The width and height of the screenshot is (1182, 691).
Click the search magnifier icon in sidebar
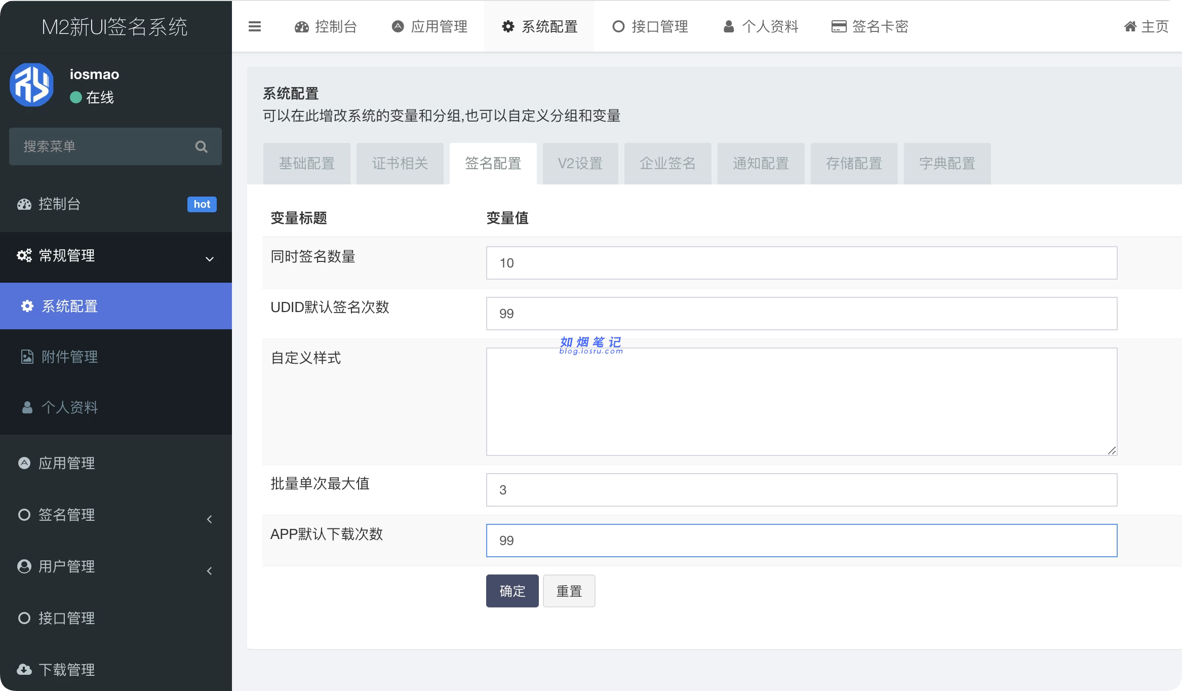201,147
